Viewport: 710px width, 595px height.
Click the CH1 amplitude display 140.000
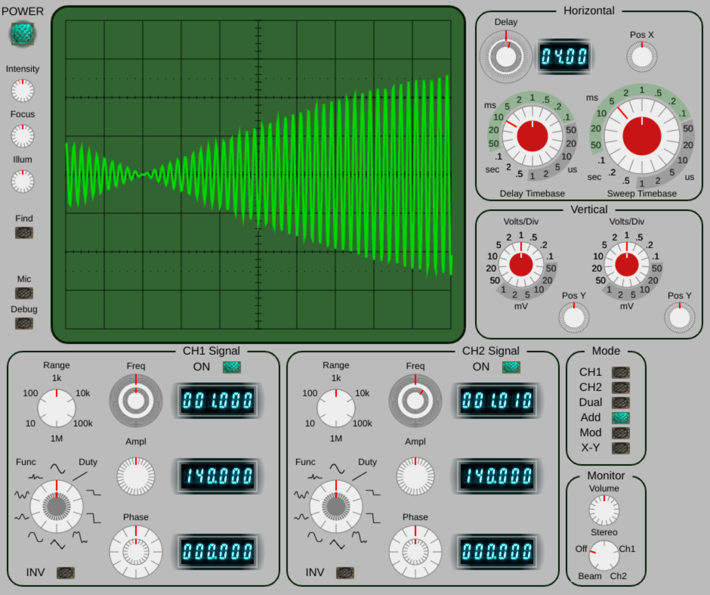(218, 476)
